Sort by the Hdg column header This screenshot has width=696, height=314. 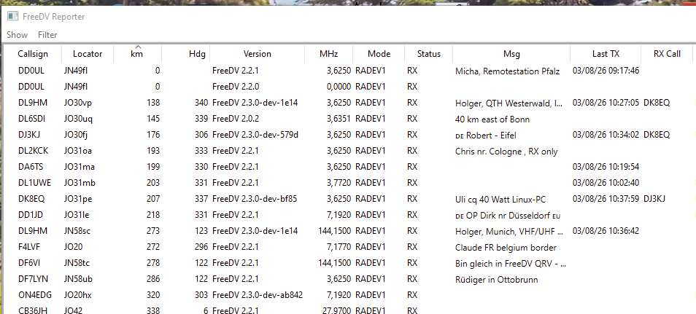click(x=197, y=54)
